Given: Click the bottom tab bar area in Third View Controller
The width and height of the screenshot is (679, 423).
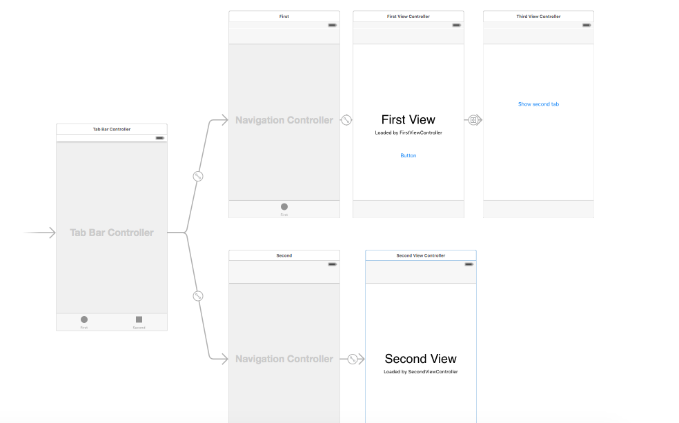Looking at the screenshot, I should (538, 209).
